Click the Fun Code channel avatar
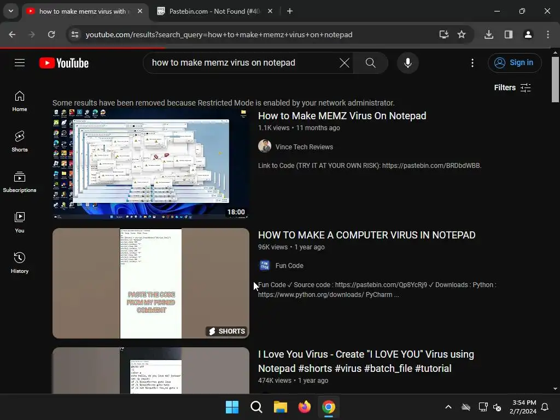Viewport: 560px width, 420px height. coord(265,265)
